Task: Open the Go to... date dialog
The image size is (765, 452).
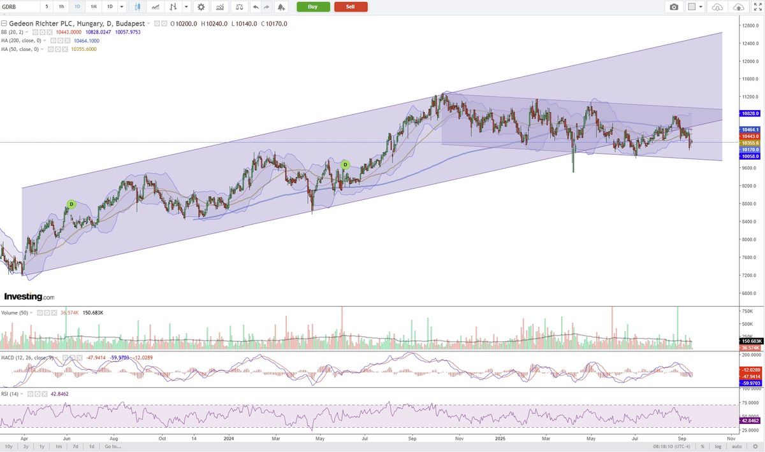Action: pos(113,447)
